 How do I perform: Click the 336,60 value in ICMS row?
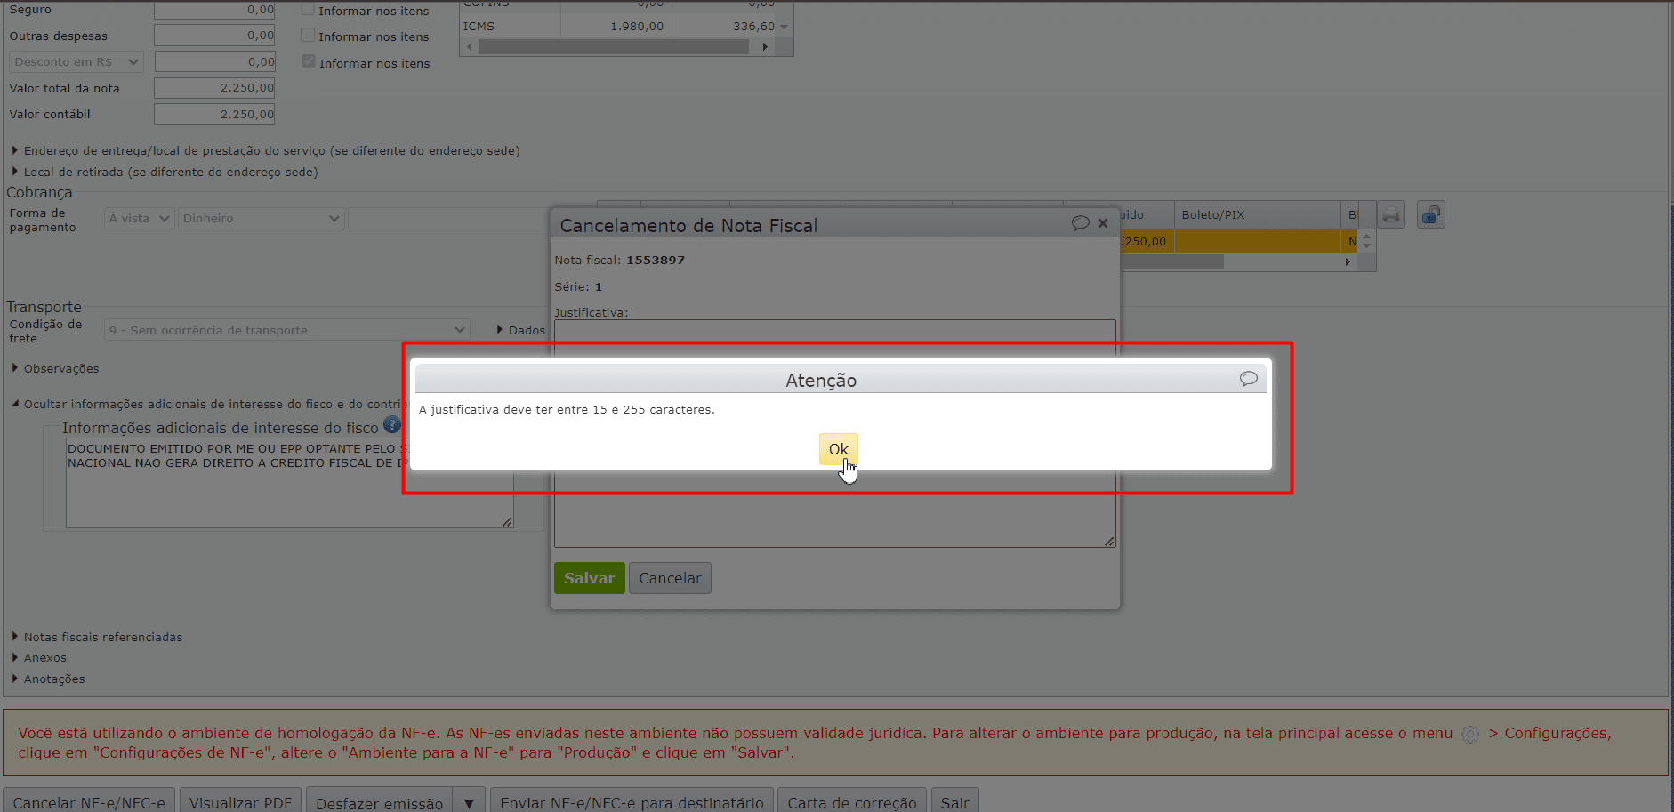click(753, 27)
